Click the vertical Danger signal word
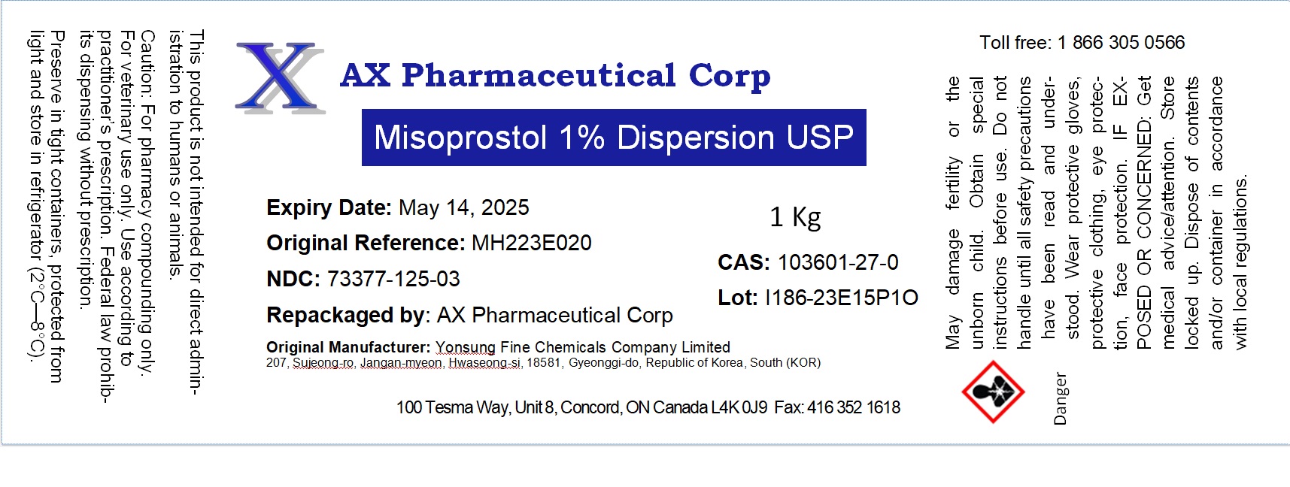Viewport: 1290px width, 487px height. click(x=1060, y=398)
